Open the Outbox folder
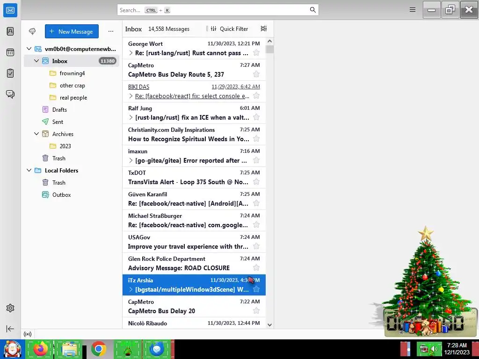This screenshot has width=479, height=359. (x=72, y=195)
